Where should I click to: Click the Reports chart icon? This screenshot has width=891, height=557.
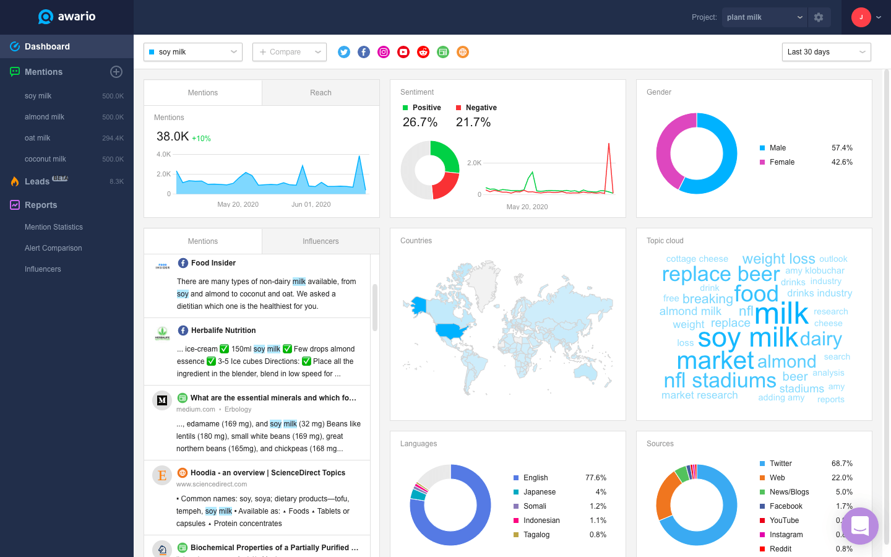[x=15, y=205]
